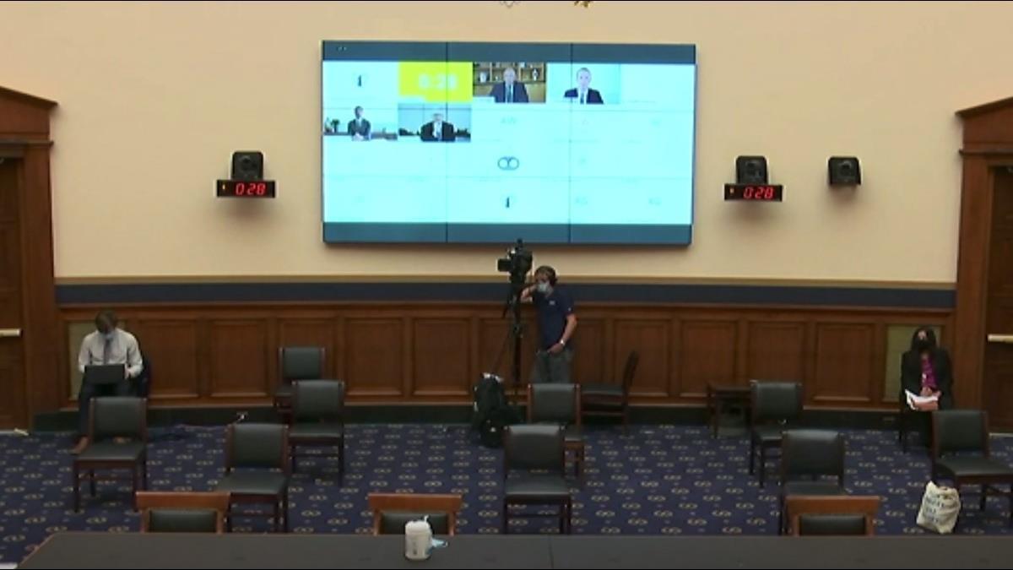
Task: Select the top-right participant video tile
Action: [x=583, y=84]
